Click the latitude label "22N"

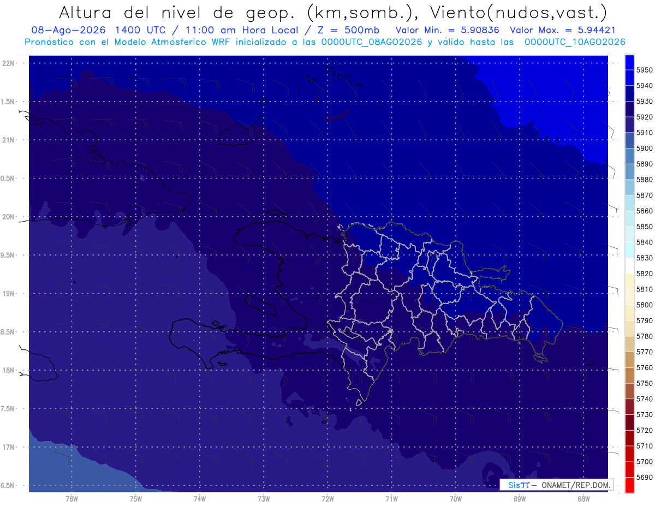8,63
